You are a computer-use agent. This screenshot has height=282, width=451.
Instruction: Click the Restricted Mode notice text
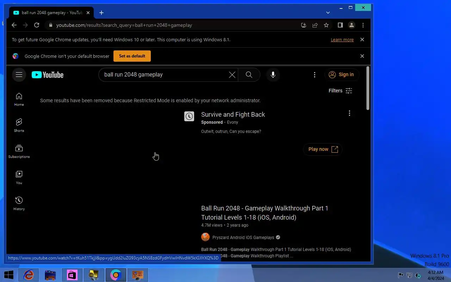click(150, 100)
